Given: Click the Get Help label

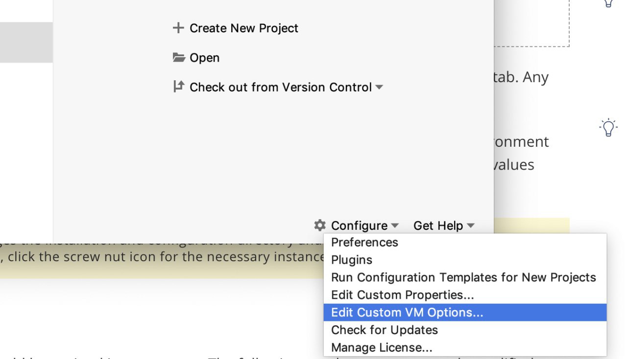Looking at the screenshot, I should point(438,225).
